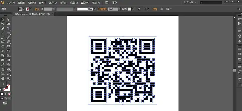
Task: Toggle the Gradient fill mode
Action: tap(6, 94)
